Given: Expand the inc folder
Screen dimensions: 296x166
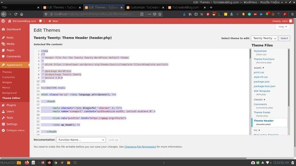Looking at the screenshot, I should coord(257,130).
